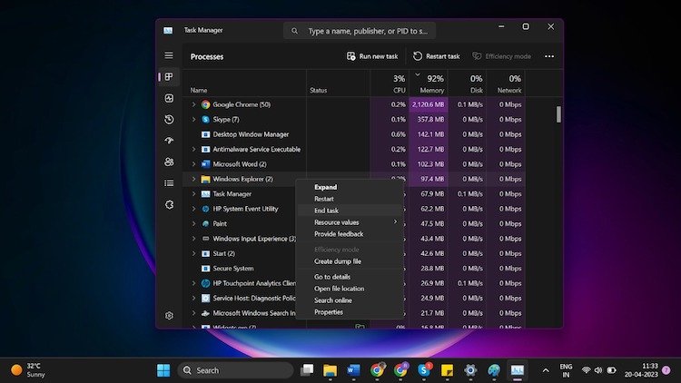Screen dimensions: 681x383
Task: Expand the Skype (7) process group
Action: point(193,120)
